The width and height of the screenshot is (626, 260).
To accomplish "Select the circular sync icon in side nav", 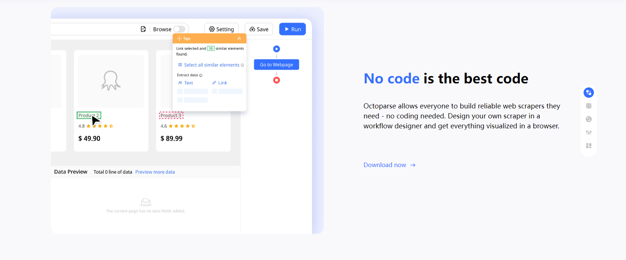I will pos(589,119).
